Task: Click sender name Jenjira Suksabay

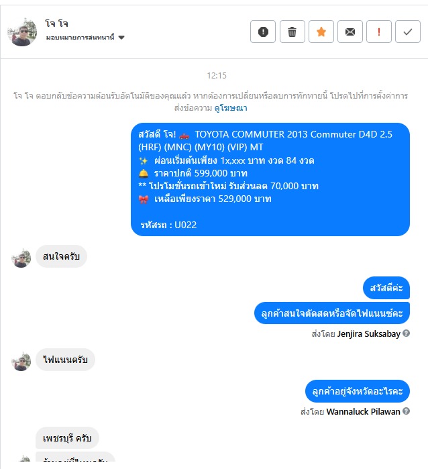Action: (x=368, y=334)
